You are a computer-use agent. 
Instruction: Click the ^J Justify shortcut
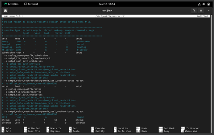98,131
